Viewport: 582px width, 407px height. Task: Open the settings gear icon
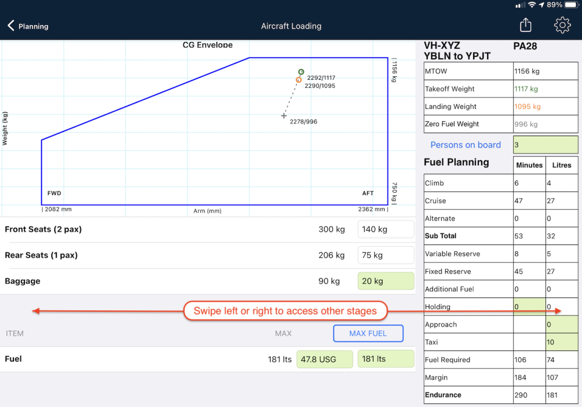(562, 25)
